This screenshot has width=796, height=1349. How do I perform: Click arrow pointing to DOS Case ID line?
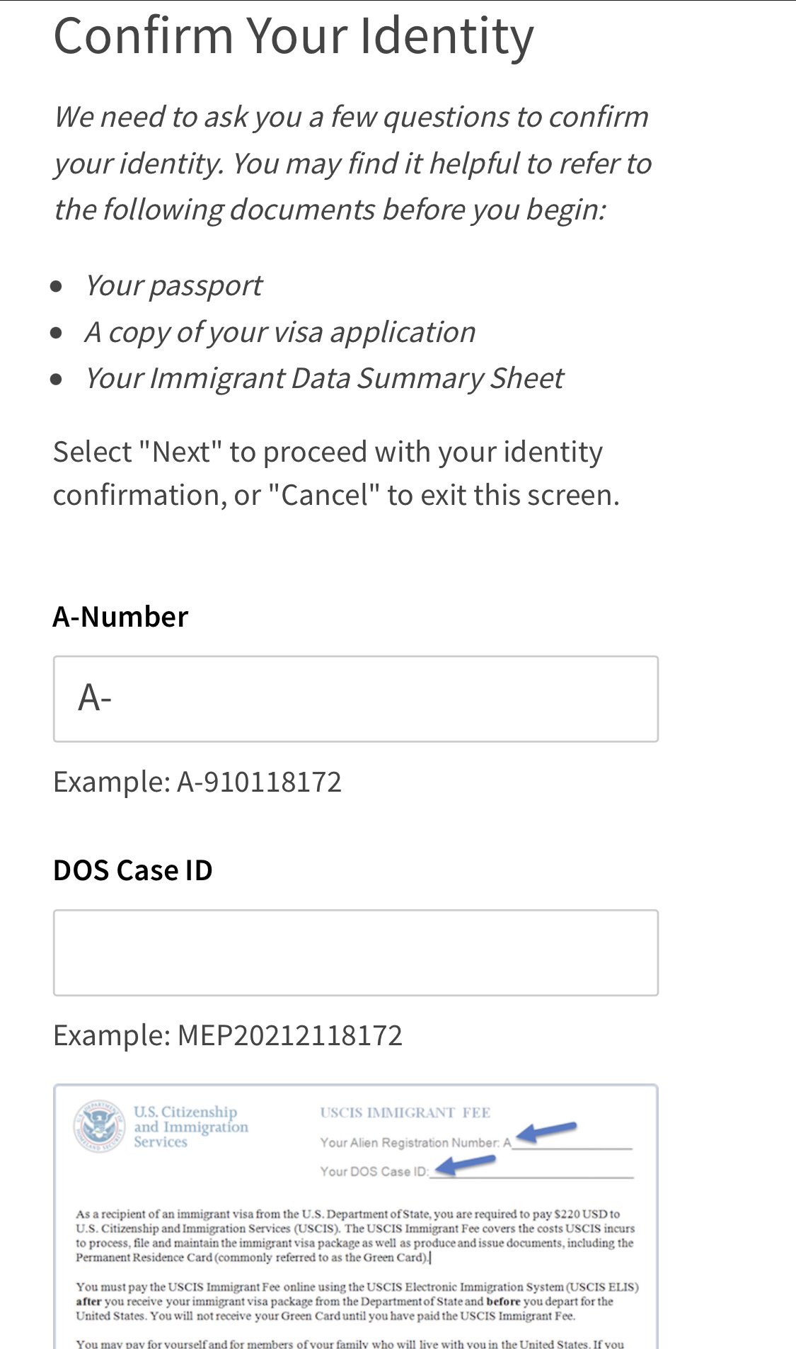[464, 1164]
